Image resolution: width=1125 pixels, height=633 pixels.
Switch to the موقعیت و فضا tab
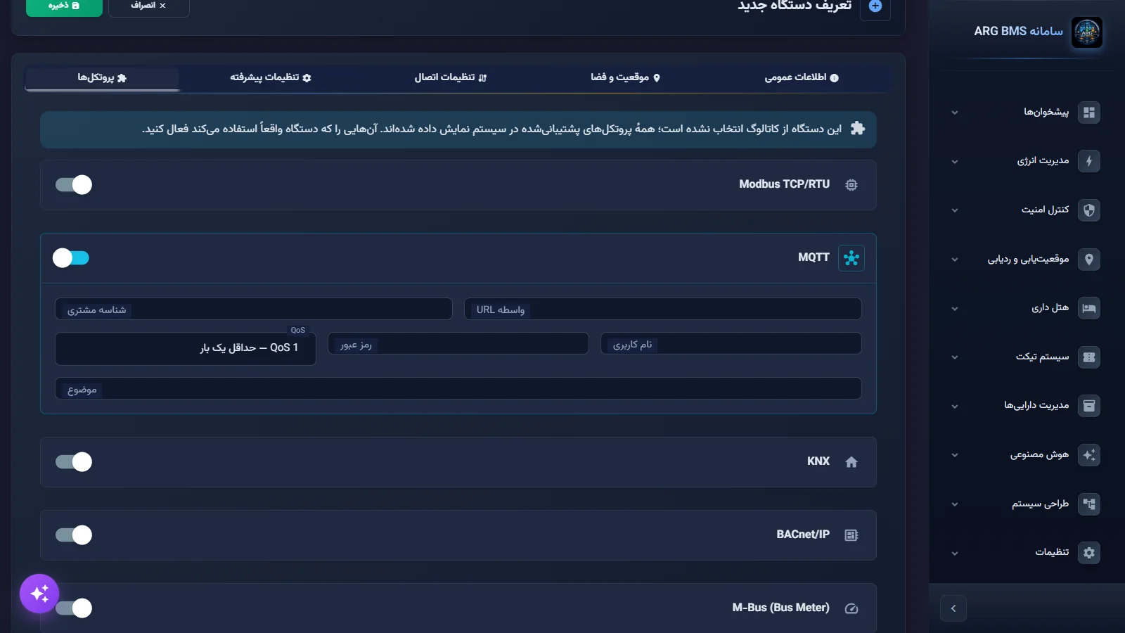click(625, 77)
